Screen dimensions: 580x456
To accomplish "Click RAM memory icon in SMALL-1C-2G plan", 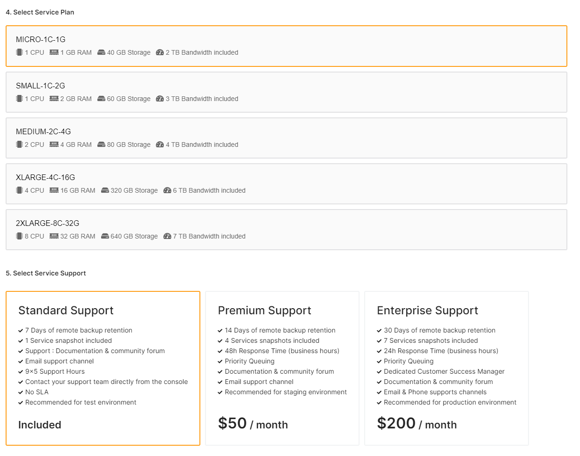I will pos(54,99).
